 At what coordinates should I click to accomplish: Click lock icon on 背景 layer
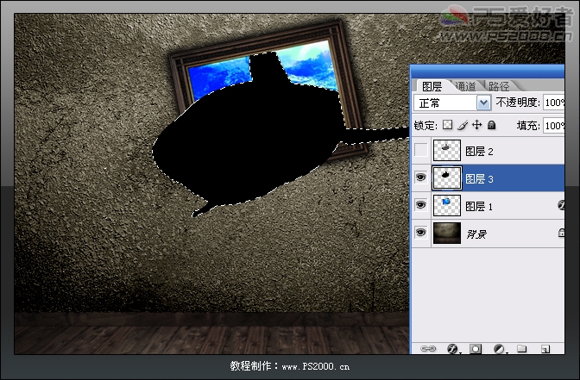[561, 233]
